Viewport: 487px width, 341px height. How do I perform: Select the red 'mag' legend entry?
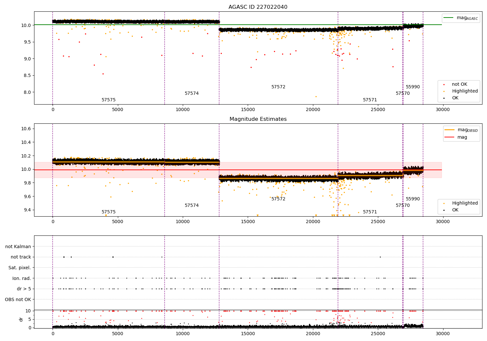456,137
